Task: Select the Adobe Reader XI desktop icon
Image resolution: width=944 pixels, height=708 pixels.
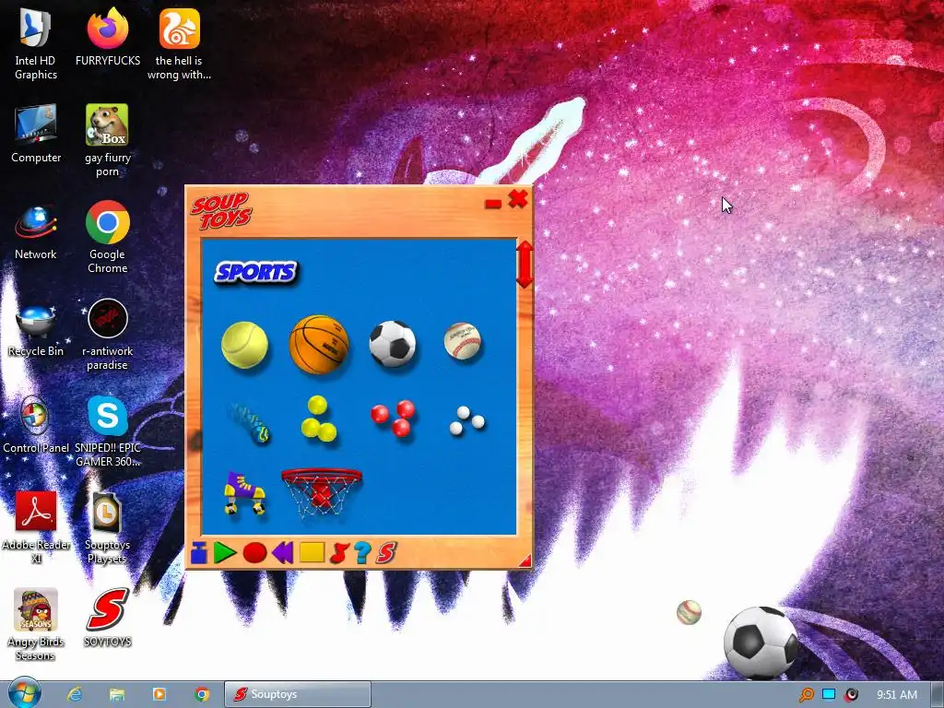Action: pyautogui.click(x=36, y=528)
